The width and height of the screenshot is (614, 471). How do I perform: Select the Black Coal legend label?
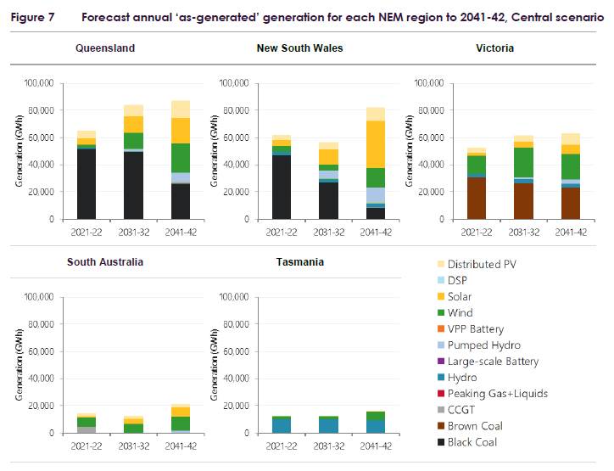coord(472,442)
